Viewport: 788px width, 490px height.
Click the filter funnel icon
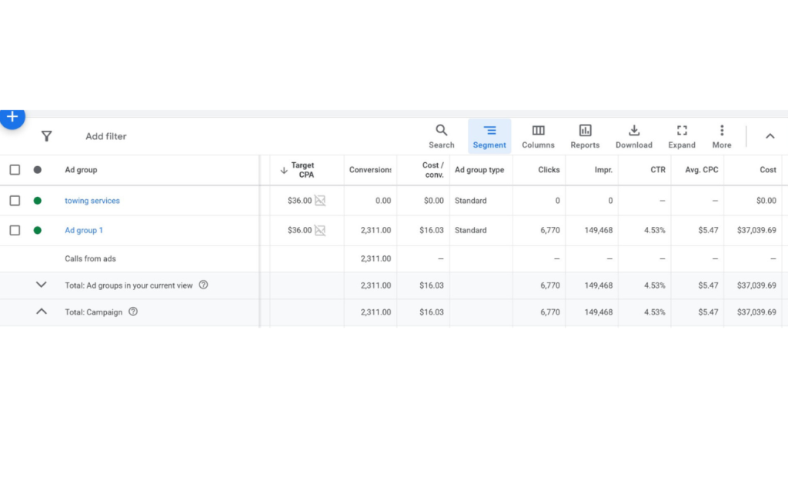coord(46,136)
